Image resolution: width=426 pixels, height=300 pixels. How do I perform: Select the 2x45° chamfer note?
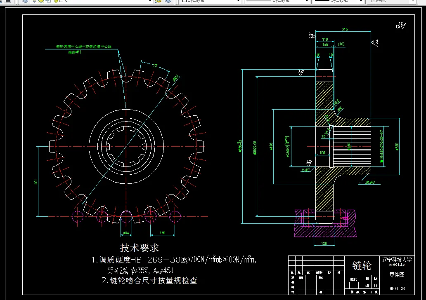click(x=306, y=170)
